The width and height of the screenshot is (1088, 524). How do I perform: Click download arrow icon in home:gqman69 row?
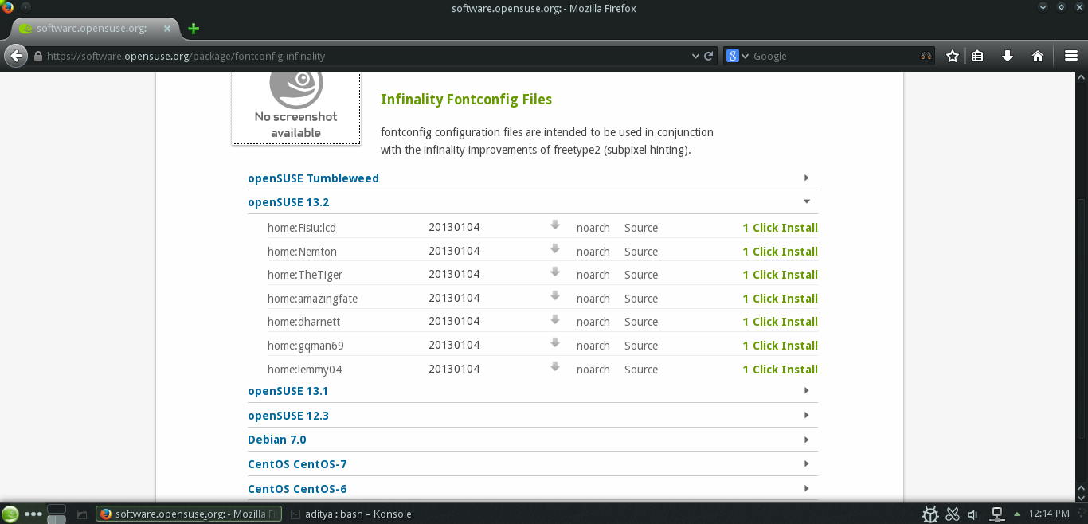click(555, 343)
